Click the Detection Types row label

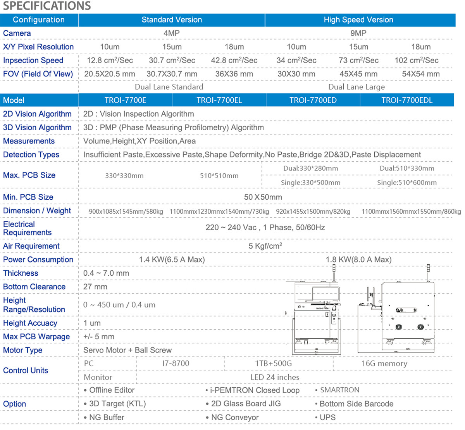coord(31,155)
